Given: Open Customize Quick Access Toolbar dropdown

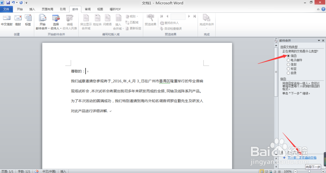Looking at the screenshot, I should coord(26,3).
